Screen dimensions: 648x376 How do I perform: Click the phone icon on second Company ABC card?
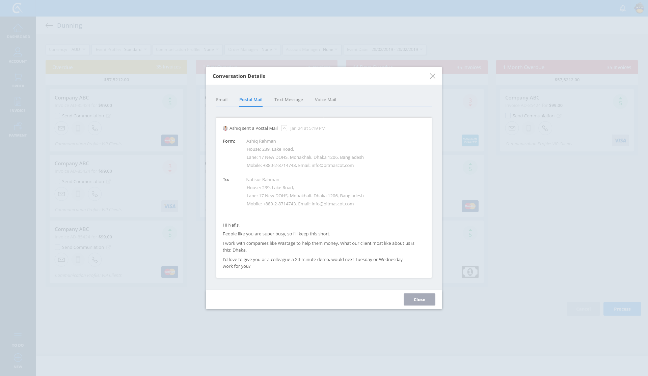pyautogui.click(x=94, y=194)
